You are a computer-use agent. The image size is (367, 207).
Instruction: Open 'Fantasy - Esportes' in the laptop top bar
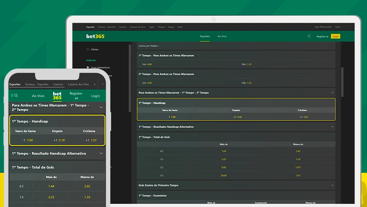click(107, 27)
